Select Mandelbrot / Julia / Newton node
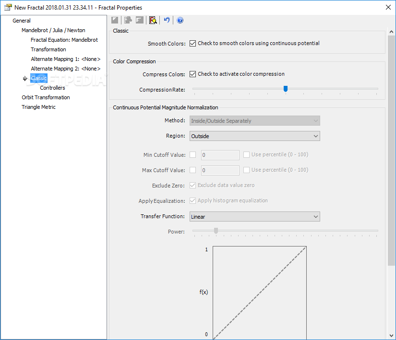The width and height of the screenshot is (396, 340). (53, 30)
